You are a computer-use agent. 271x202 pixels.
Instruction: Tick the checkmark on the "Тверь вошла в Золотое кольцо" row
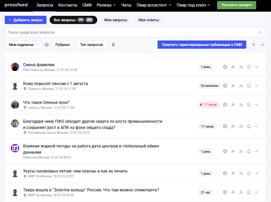(x=257, y=192)
